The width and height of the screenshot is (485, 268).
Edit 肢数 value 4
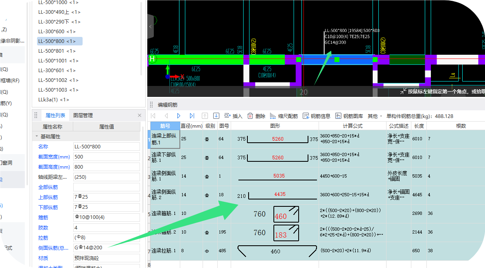point(107,227)
